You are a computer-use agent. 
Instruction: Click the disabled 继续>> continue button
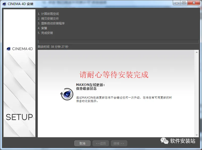point(119,143)
